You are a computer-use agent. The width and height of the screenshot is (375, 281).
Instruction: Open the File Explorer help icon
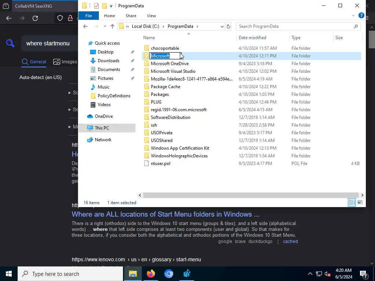[x=361, y=15]
